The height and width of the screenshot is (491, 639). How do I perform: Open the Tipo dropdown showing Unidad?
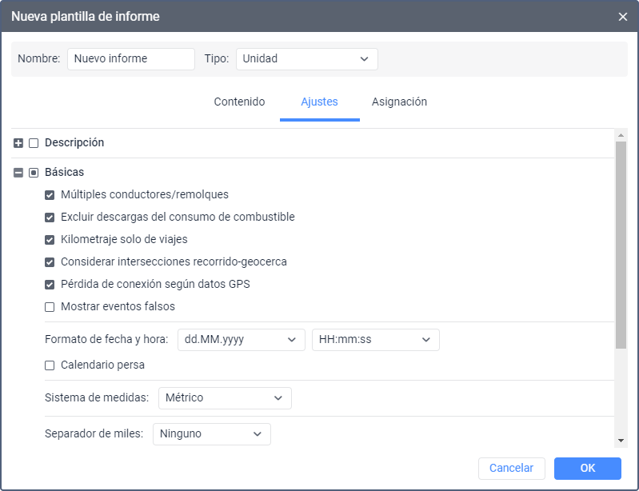click(307, 59)
